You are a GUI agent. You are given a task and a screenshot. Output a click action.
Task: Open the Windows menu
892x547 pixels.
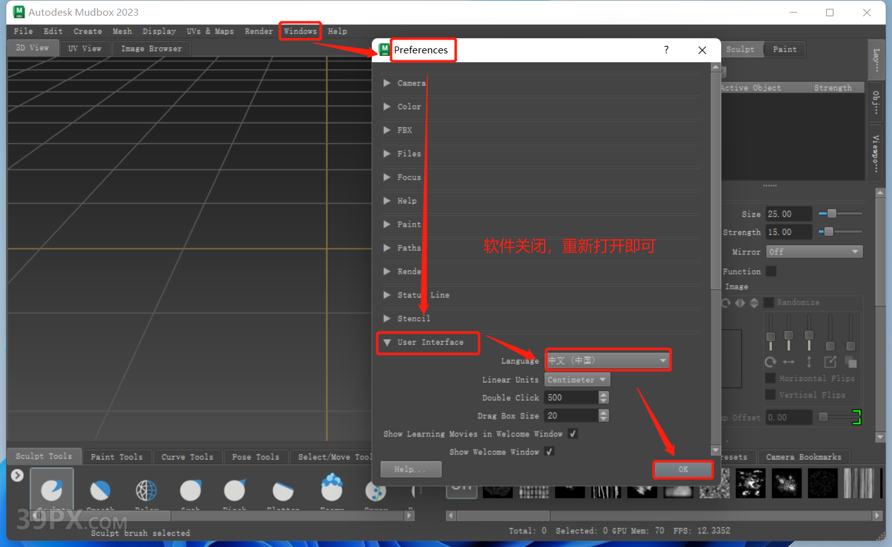click(x=300, y=31)
